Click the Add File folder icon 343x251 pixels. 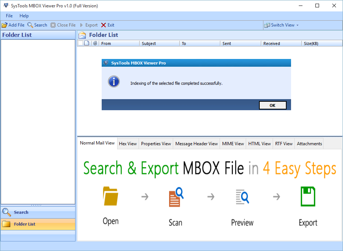point(4,25)
